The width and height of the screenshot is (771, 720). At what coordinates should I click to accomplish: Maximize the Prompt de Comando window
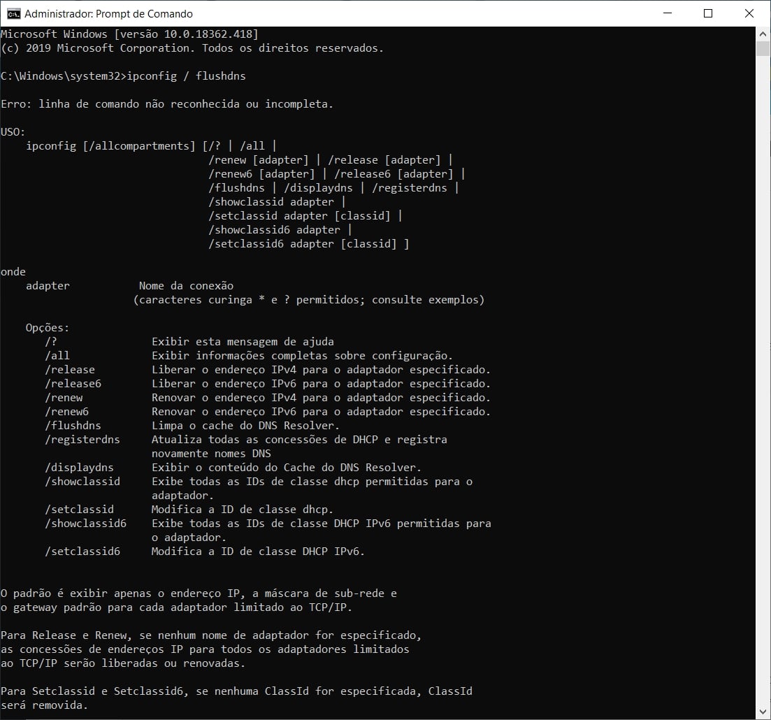pos(707,13)
